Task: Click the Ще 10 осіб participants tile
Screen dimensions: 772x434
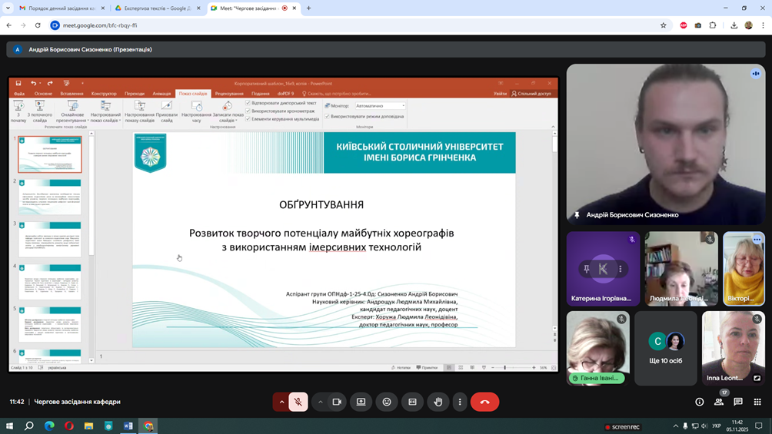Action: (666, 347)
